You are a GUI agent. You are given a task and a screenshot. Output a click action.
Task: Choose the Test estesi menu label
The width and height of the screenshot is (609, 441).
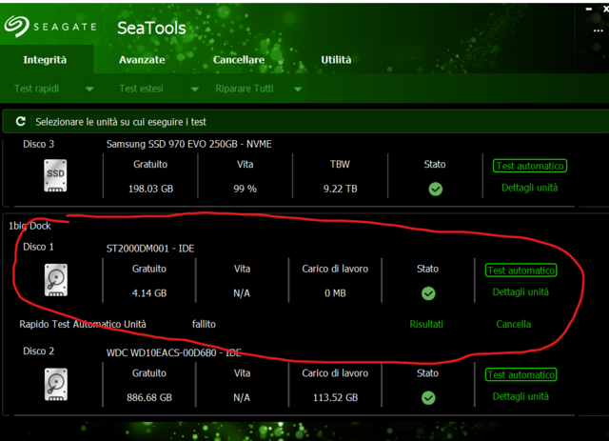[x=141, y=89]
